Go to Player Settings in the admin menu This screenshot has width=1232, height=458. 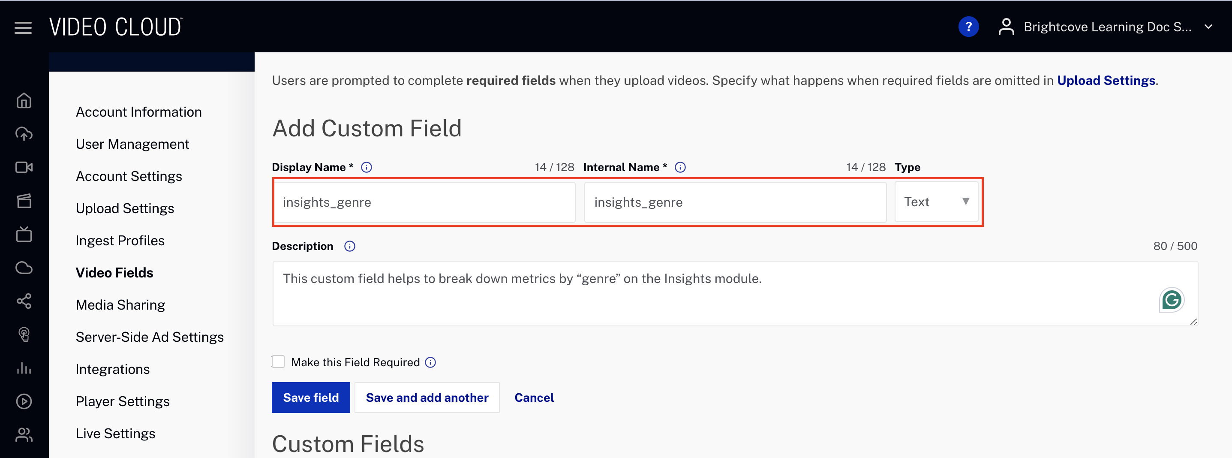pyautogui.click(x=123, y=401)
